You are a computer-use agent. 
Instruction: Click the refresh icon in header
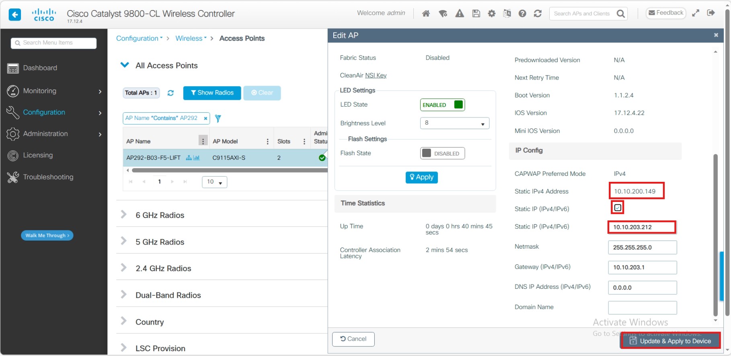point(538,14)
